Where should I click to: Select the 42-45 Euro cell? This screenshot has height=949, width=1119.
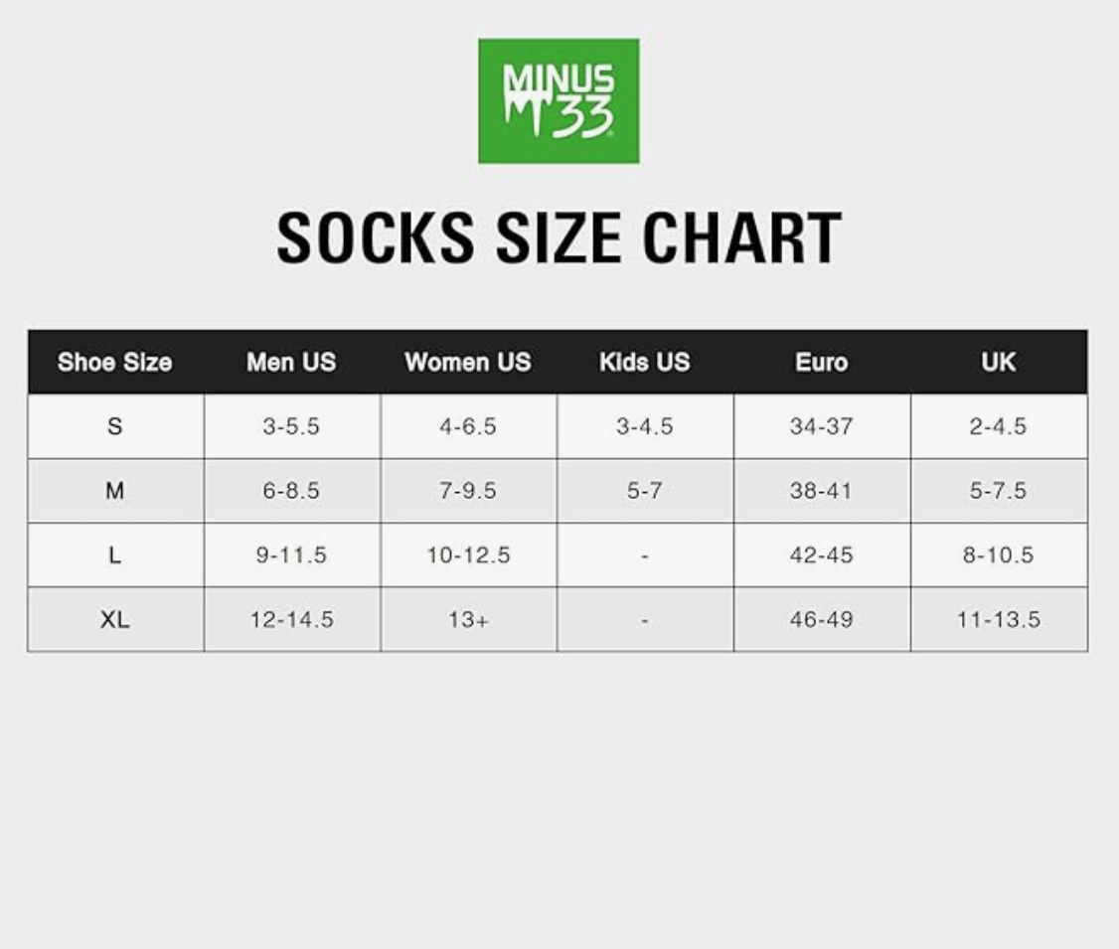[x=821, y=555]
